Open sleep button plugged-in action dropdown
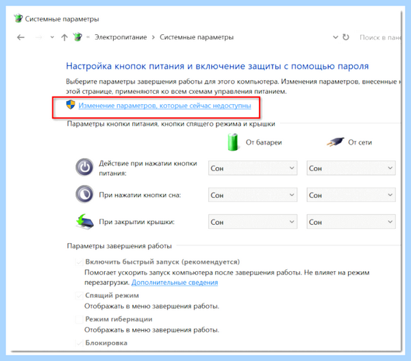411x361 pixels. click(351, 195)
